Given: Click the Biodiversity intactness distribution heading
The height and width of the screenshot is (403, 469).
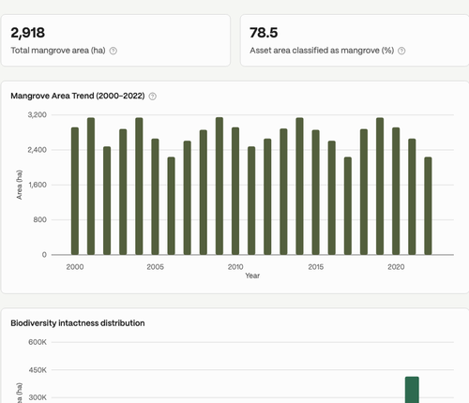Looking at the screenshot, I should (x=78, y=323).
